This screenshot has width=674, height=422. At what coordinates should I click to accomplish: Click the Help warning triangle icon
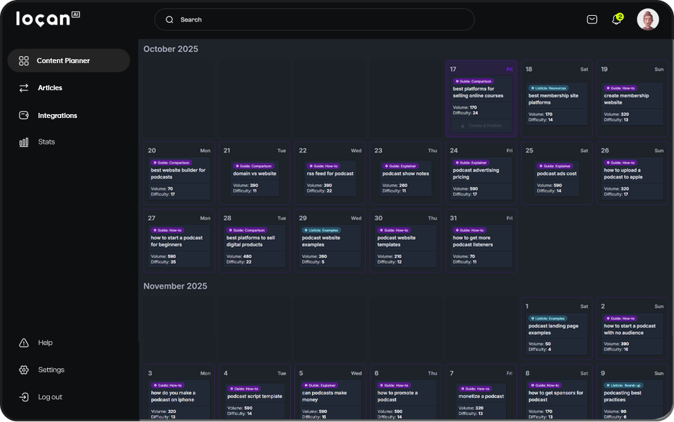(x=24, y=343)
